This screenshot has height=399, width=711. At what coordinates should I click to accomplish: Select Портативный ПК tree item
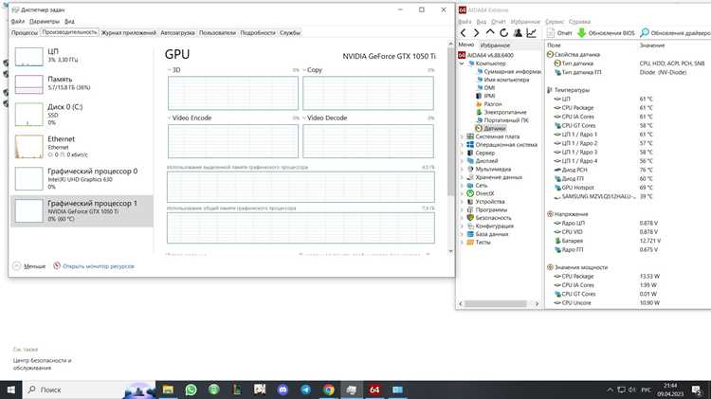(x=506, y=120)
